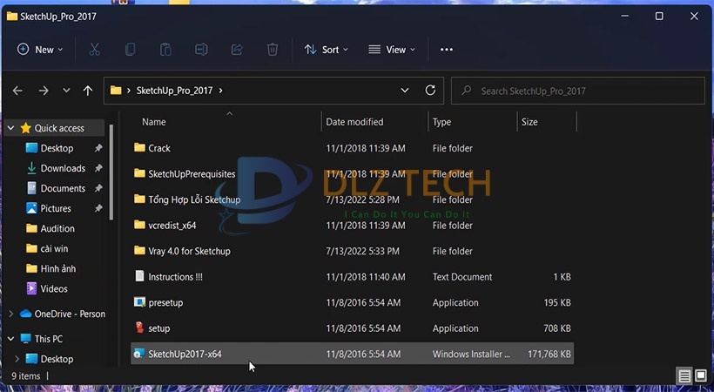The height and width of the screenshot is (392, 714).
Task: Refresh the current folder view
Action: (x=430, y=91)
